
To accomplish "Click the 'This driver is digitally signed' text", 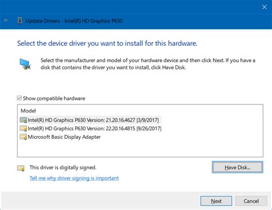I will point(63,168).
